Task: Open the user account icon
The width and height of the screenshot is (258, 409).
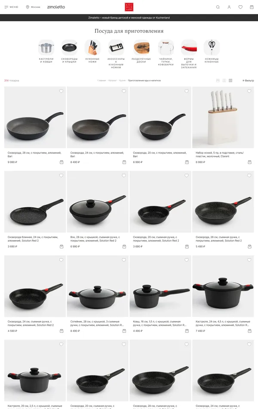Action: pyautogui.click(x=229, y=7)
